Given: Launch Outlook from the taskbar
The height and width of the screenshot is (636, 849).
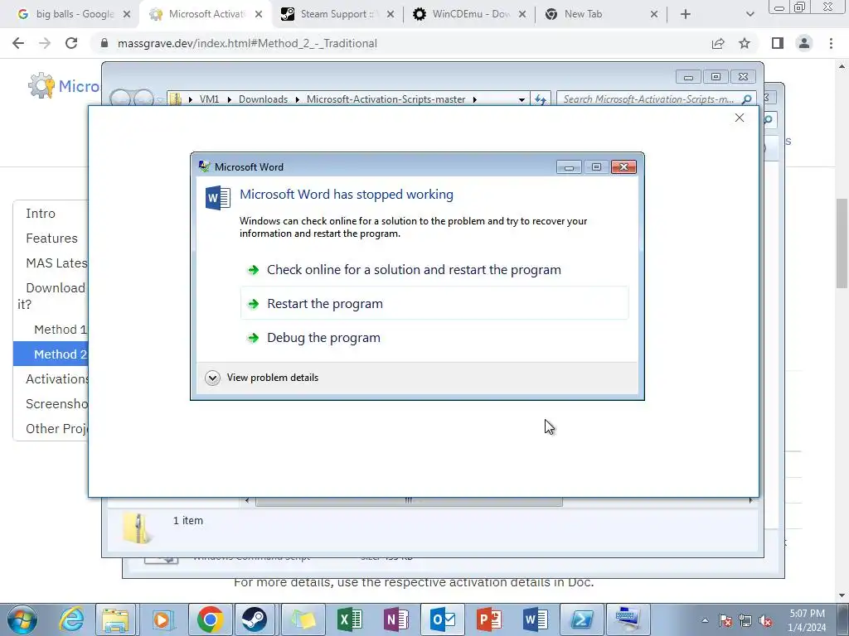Looking at the screenshot, I should click(443, 619).
